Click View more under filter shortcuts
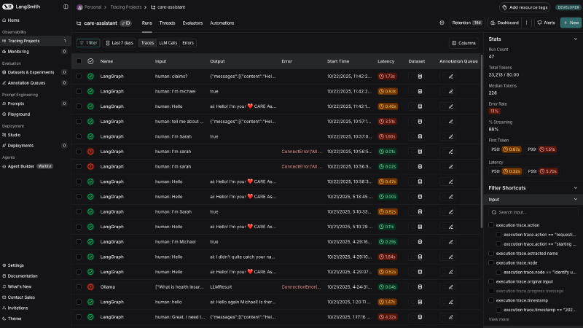 pyautogui.click(x=498, y=319)
